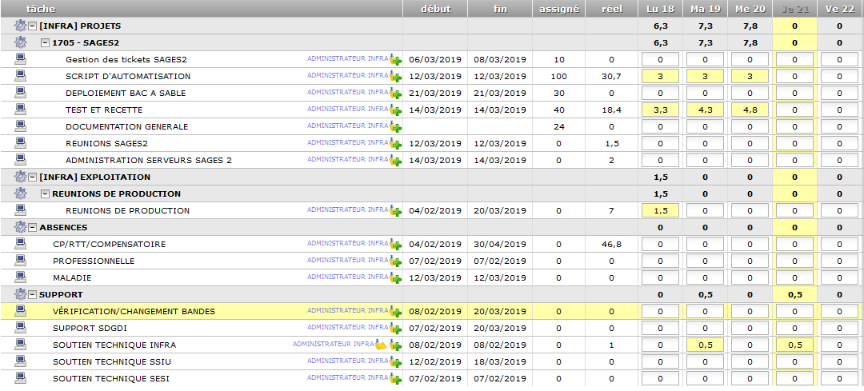The height and width of the screenshot is (391, 864).
Task: Click the green plus icon on DOCUMENTATION GENERALE row
Action: click(x=395, y=127)
